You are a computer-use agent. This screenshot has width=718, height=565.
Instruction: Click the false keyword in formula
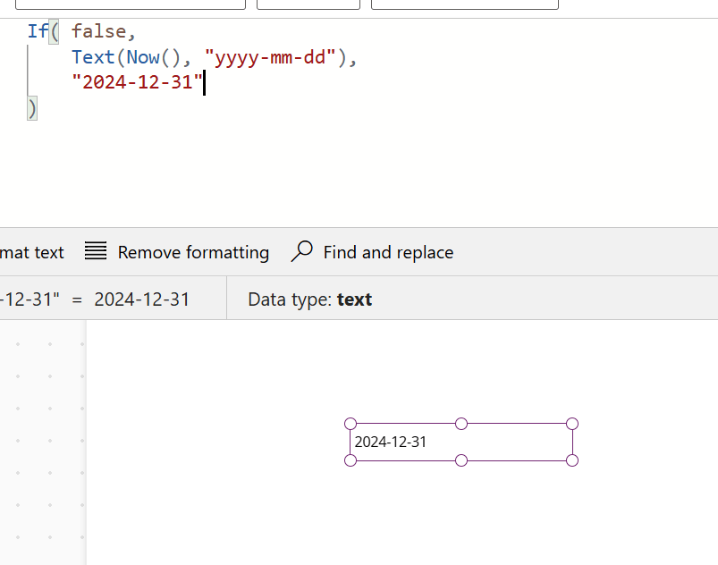[98, 31]
